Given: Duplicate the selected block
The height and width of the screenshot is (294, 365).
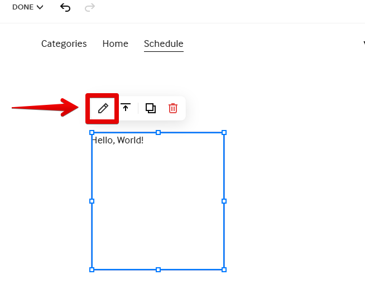Looking at the screenshot, I should point(151,108).
